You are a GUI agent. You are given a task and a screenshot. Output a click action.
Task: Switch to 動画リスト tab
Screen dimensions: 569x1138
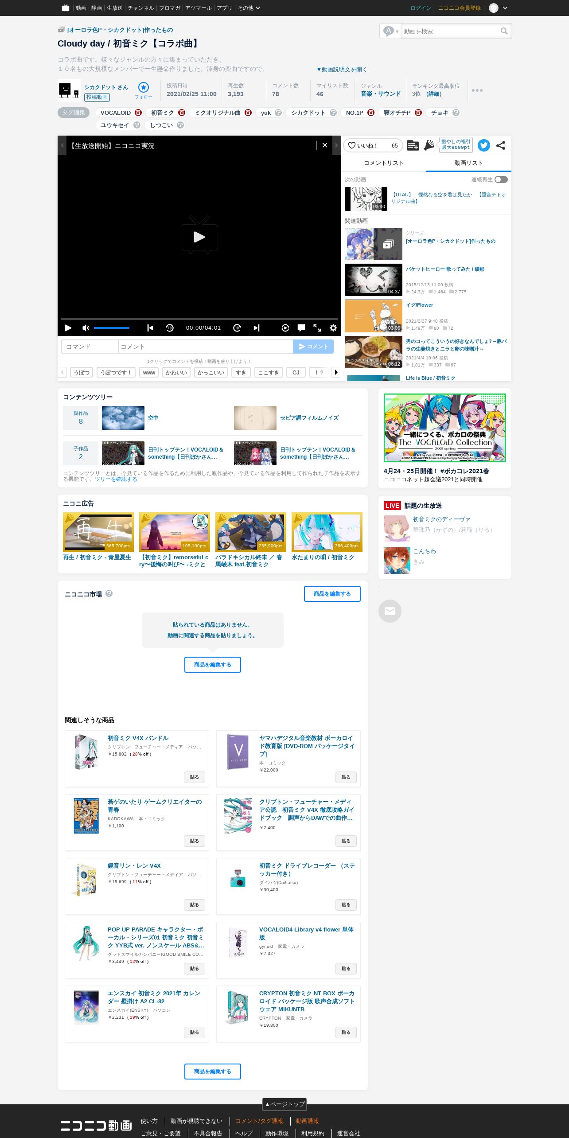(x=469, y=163)
